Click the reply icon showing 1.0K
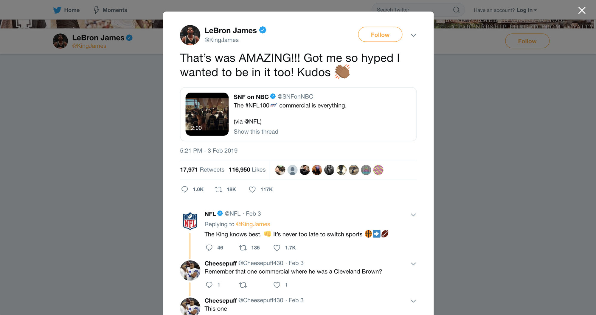Image resolution: width=596 pixels, height=315 pixels. coord(185,189)
